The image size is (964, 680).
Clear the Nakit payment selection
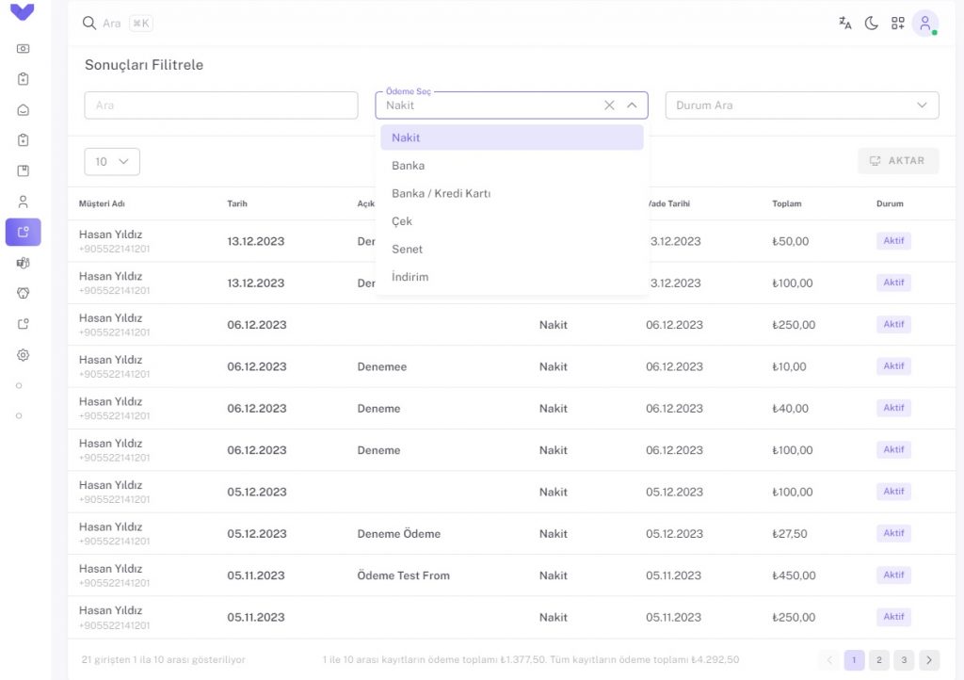coord(609,105)
